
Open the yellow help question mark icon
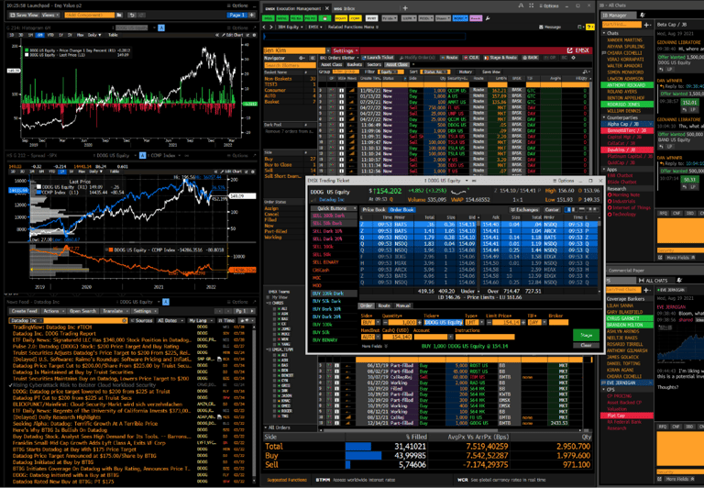click(590, 27)
